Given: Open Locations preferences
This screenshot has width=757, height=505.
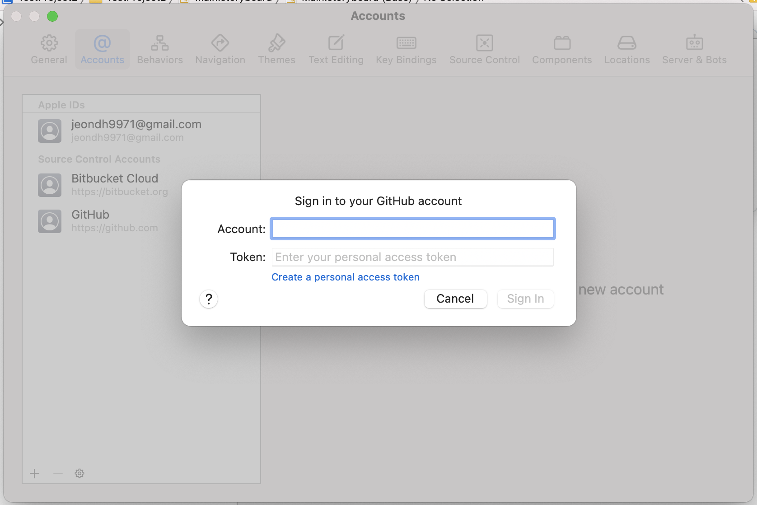Looking at the screenshot, I should 627,49.
